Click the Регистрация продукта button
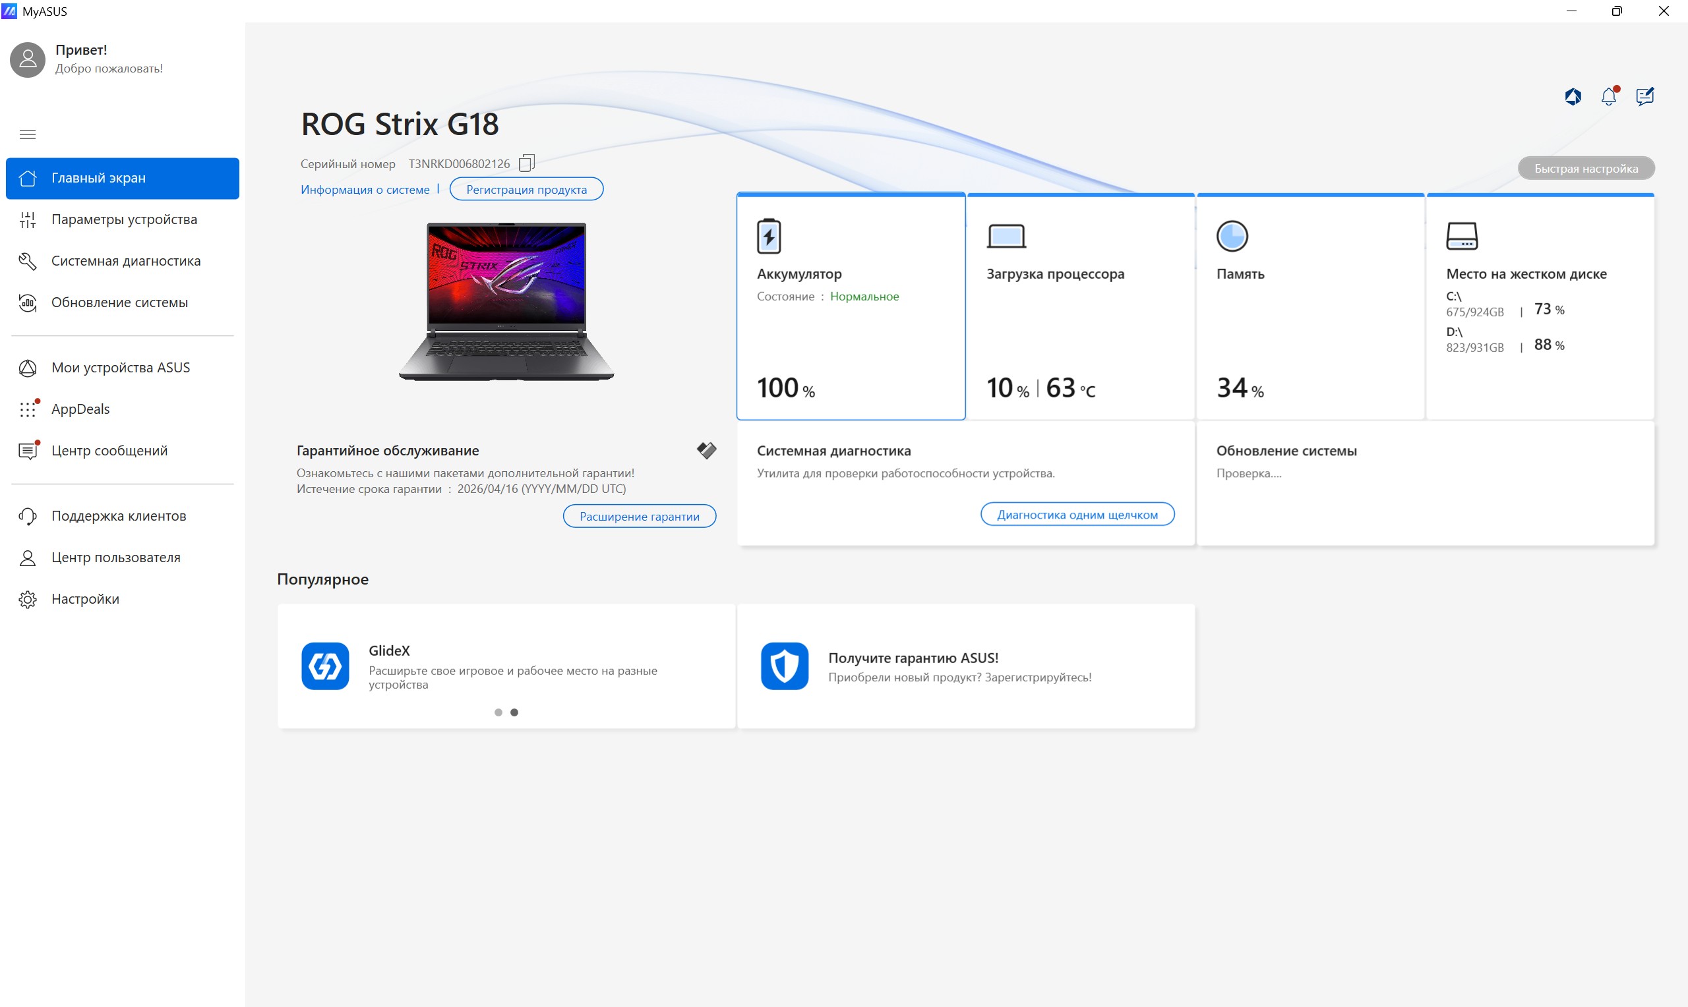Screen dimensions: 1688x1007 [x=527, y=189]
